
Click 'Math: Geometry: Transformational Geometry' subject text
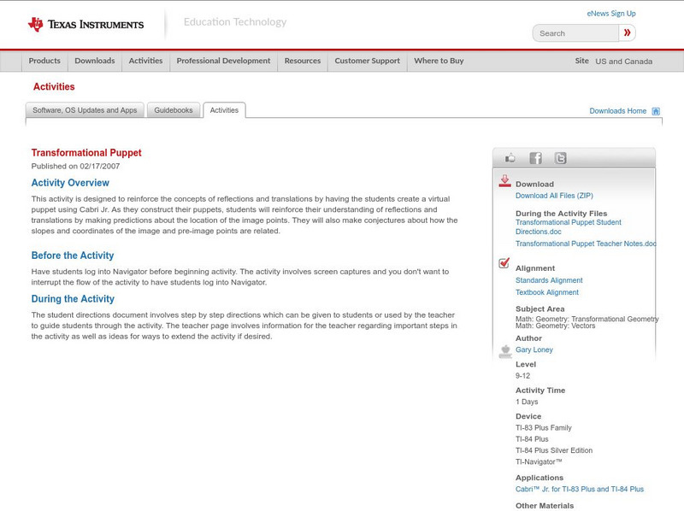[x=587, y=319]
